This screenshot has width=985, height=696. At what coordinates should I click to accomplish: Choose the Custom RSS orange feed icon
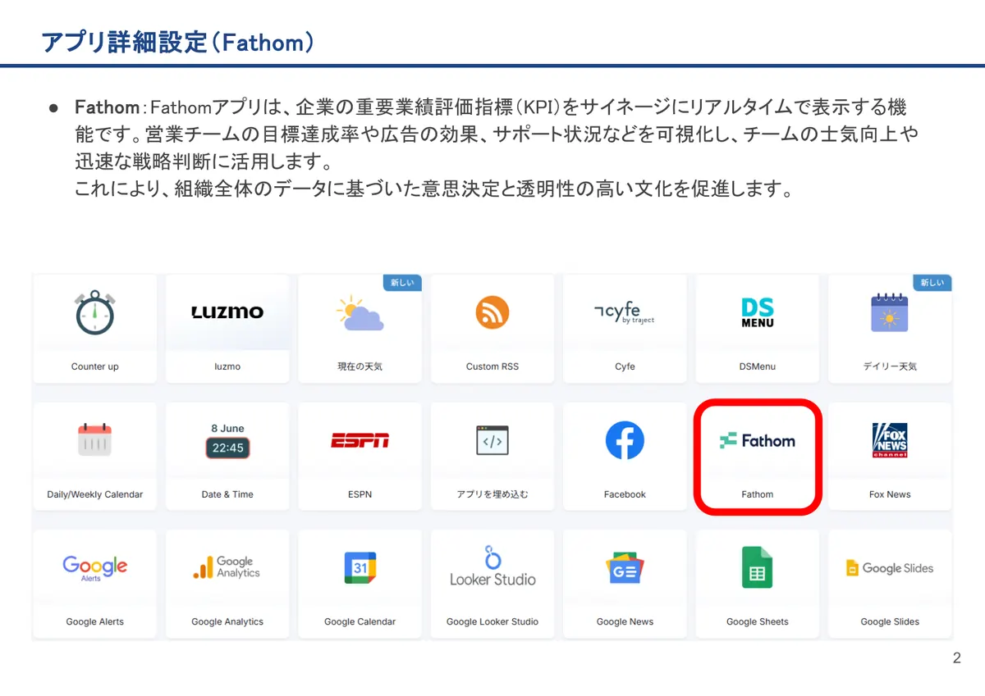coord(492,312)
